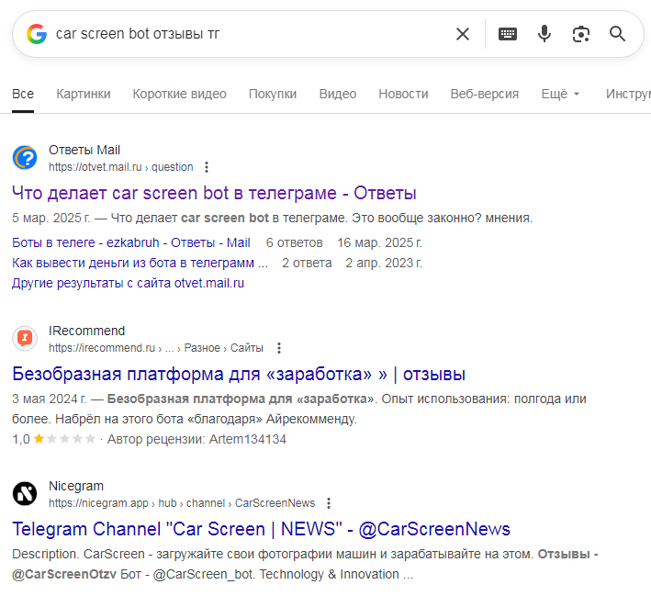Clear the search query with X
The width and height of the screenshot is (651, 596).
point(463,34)
